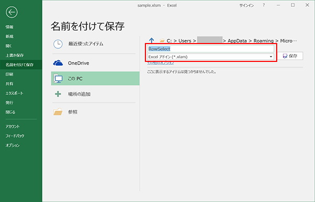Click the 保存 button
Image resolution: width=315 pixels, height=202 pixels.
(290, 56)
